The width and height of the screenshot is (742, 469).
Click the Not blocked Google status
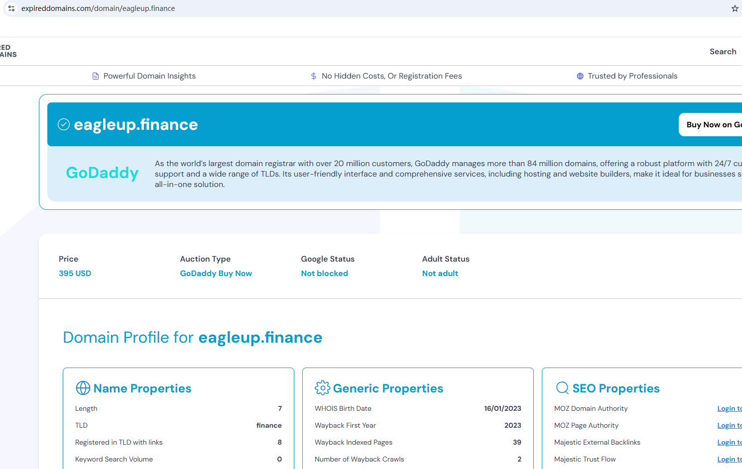click(325, 274)
